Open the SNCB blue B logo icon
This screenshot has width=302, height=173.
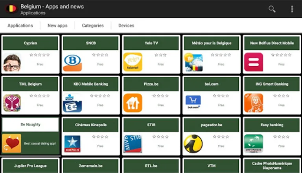pyautogui.click(x=72, y=62)
